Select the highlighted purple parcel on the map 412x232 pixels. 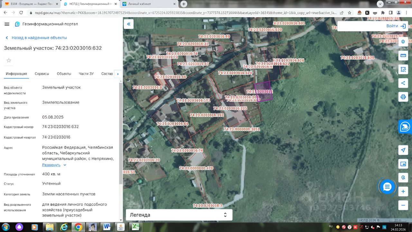point(263,92)
